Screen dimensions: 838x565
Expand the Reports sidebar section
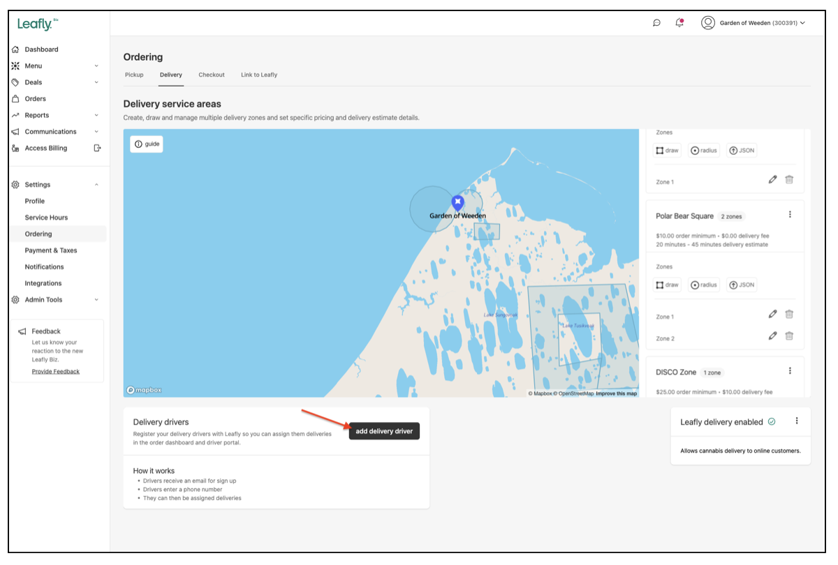tap(96, 115)
